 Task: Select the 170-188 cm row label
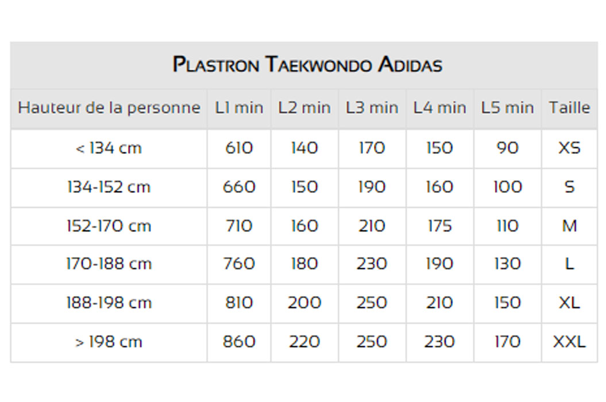pos(109,264)
